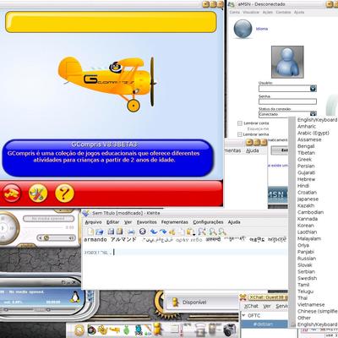Click print icon in Kwrite toolbar
Viewport: 338px width, 338px height.
pos(131,232)
